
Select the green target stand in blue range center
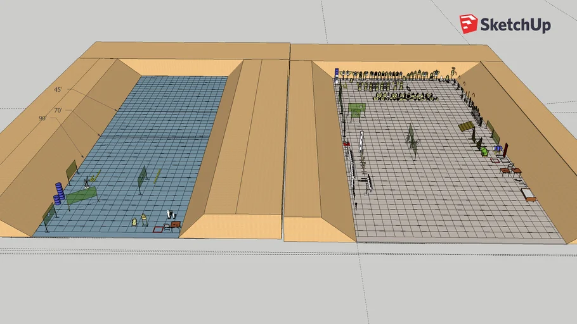coord(143,178)
